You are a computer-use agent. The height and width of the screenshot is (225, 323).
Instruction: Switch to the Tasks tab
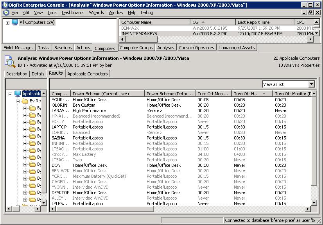pyautogui.click(x=43, y=48)
